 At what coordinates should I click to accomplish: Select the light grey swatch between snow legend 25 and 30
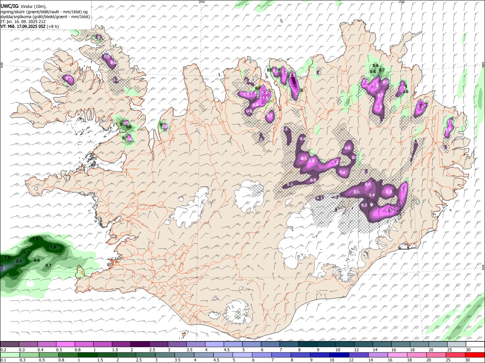(456, 344)
